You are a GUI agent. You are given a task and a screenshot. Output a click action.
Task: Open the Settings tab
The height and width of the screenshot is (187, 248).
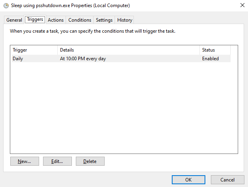pyautogui.click(x=104, y=20)
